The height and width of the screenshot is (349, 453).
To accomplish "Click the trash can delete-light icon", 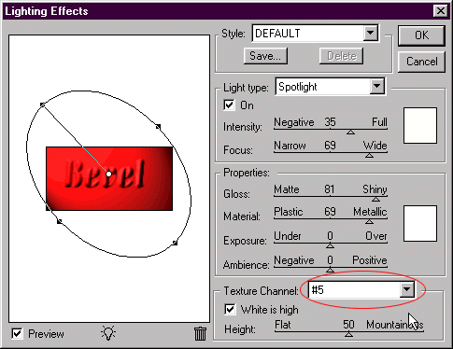I will pos(200,333).
